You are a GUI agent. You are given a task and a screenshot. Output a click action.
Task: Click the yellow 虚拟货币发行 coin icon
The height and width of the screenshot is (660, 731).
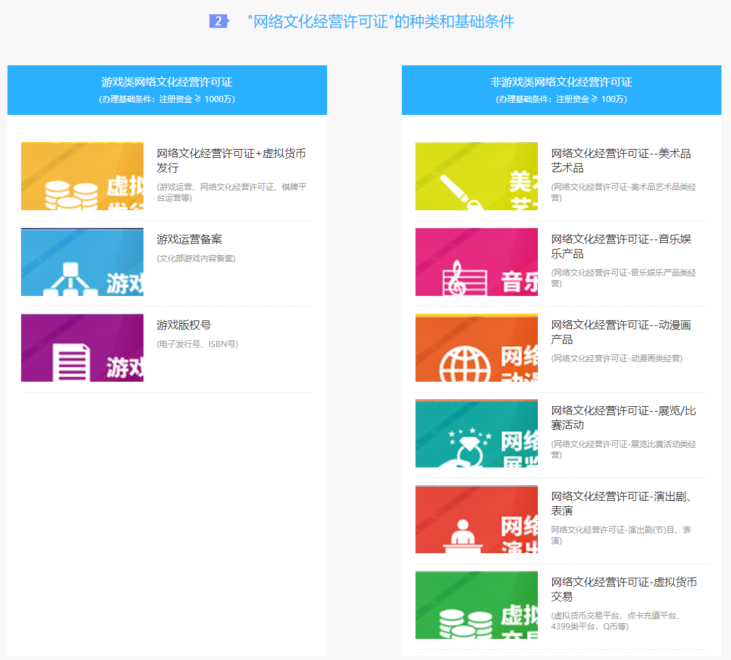(82, 176)
